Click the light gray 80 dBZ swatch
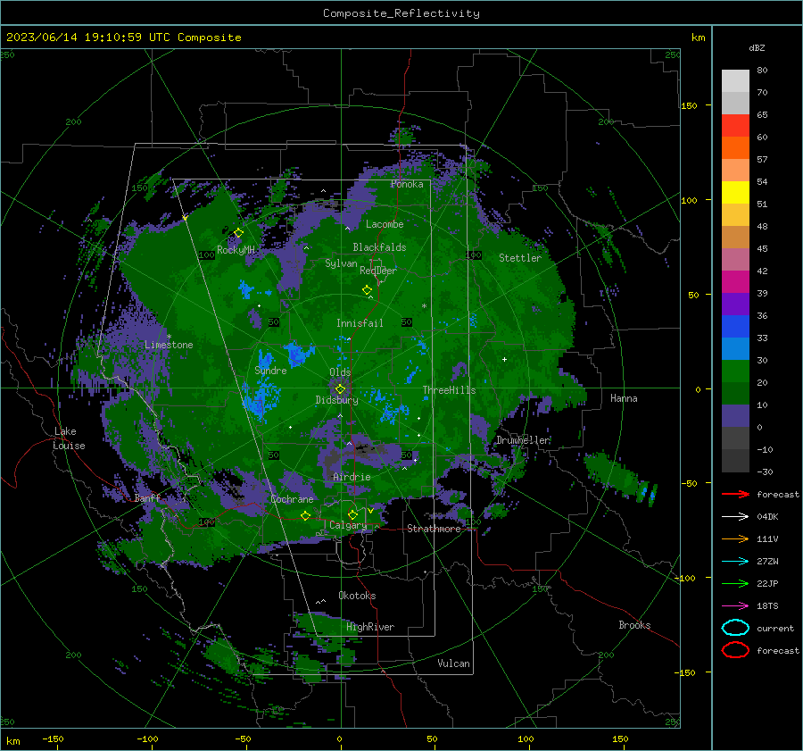This screenshot has height=751, width=803. (735, 80)
